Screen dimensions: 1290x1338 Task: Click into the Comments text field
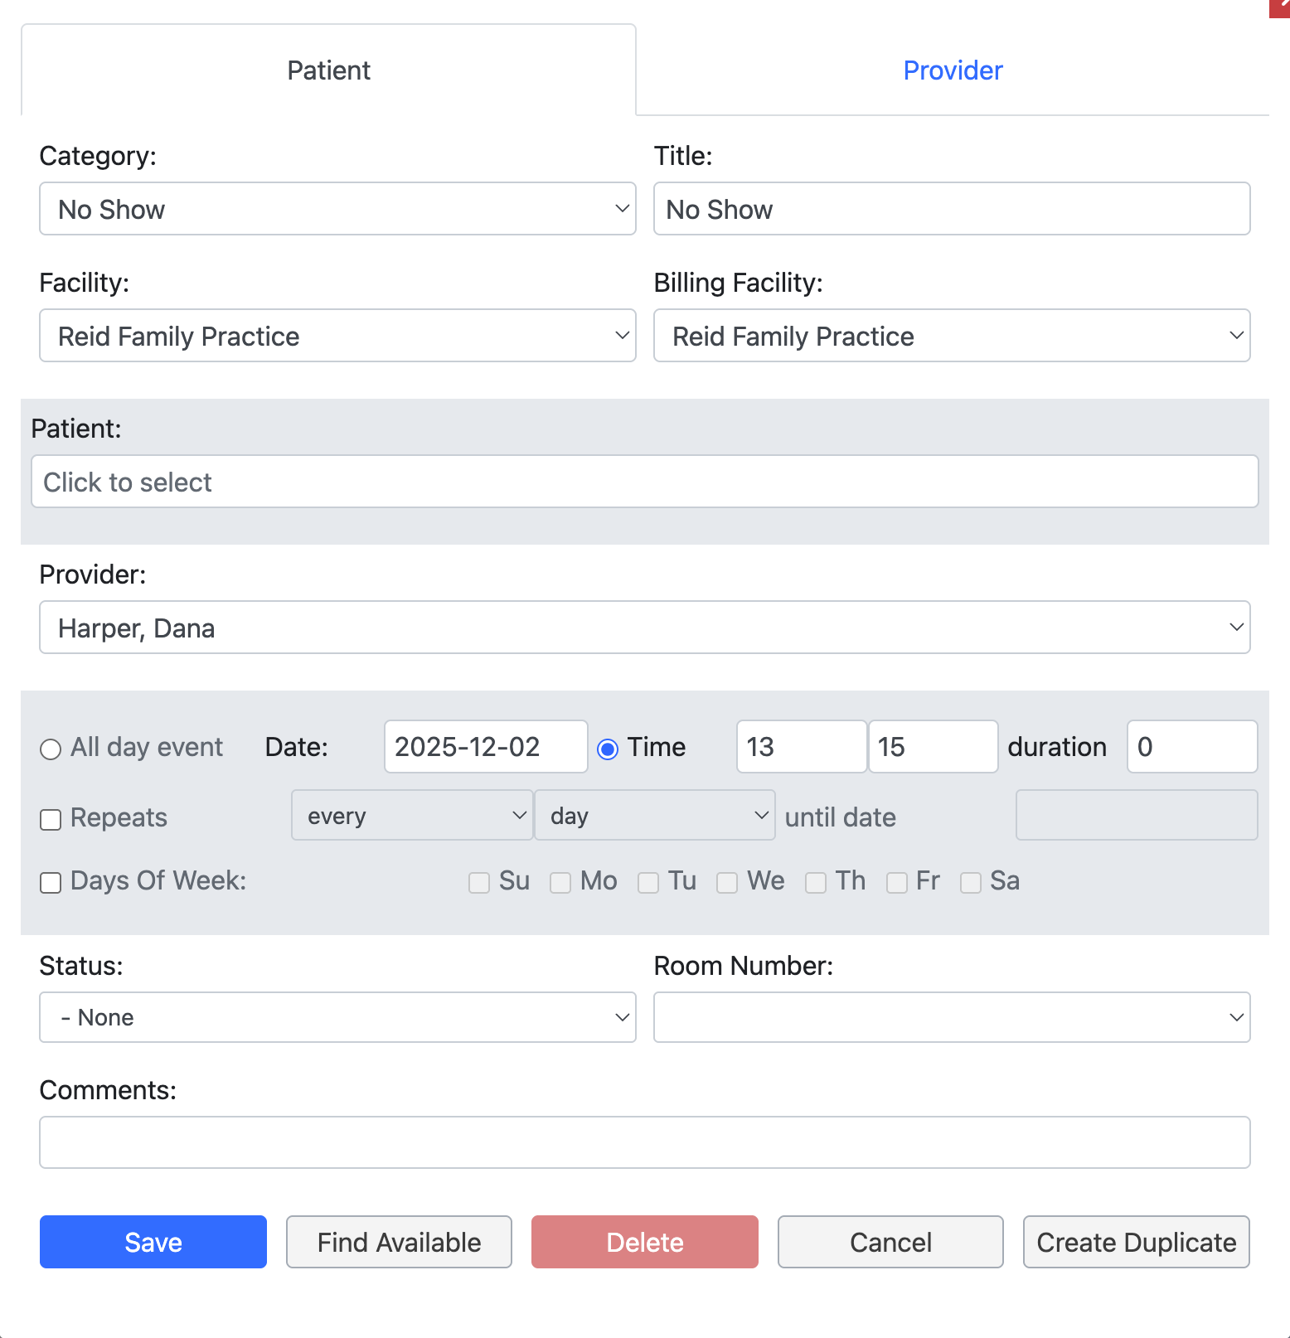coord(644,1142)
